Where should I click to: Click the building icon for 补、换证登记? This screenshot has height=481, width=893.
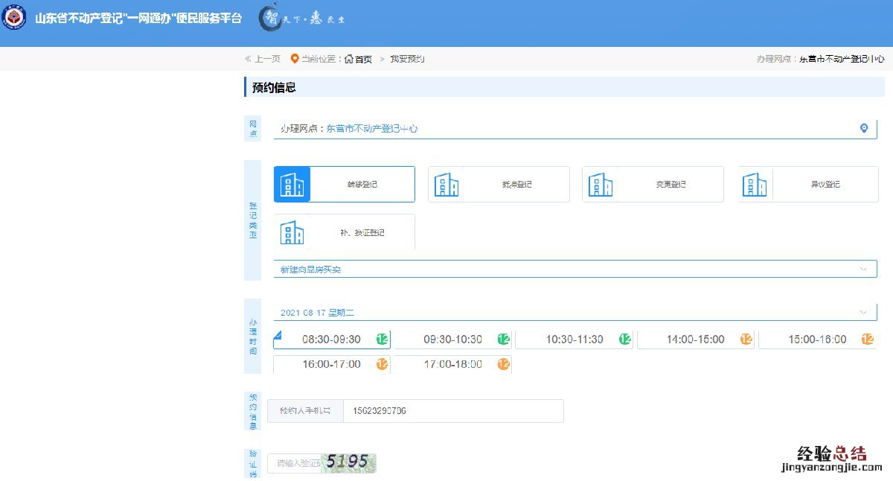[292, 232]
